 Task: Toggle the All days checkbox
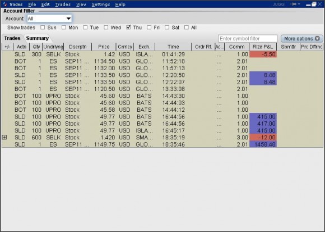coord(187,28)
